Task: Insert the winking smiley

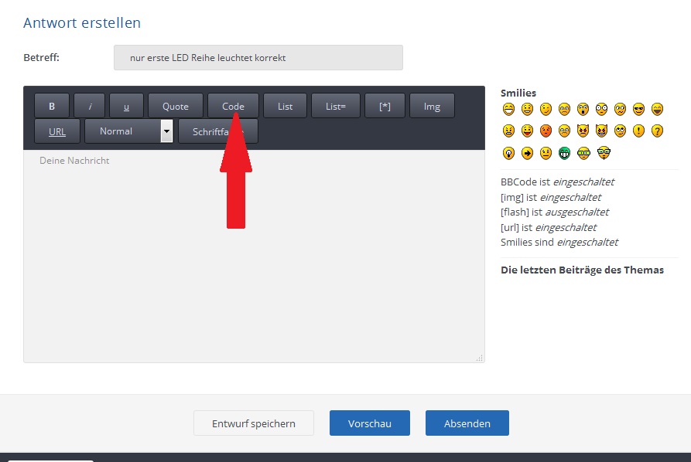Action: pos(546,109)
